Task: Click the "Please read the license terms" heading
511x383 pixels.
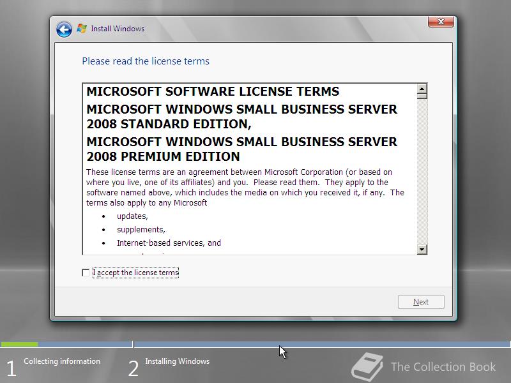Action: pyautogui.click(x=146, y=61)
